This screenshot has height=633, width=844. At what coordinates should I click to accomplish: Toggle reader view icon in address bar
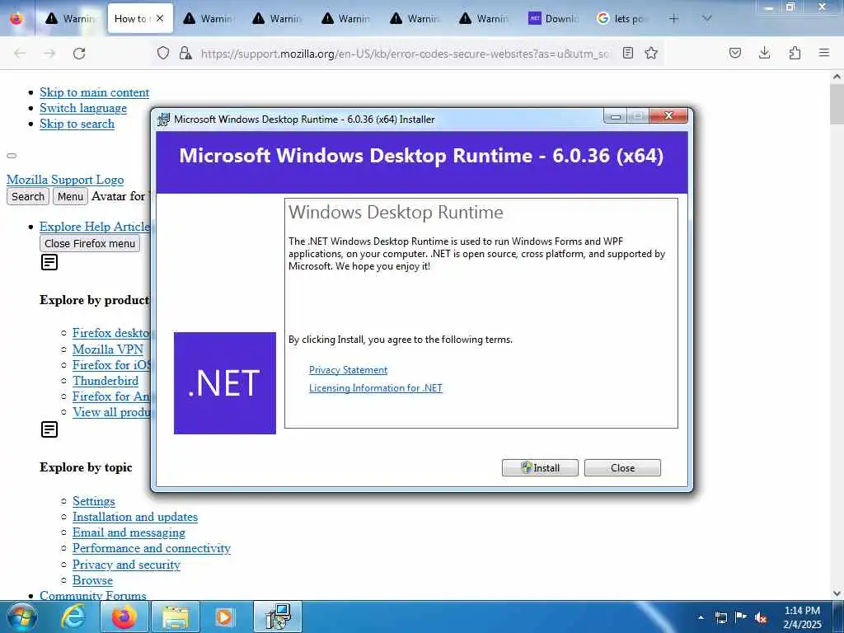coord(627,53)
